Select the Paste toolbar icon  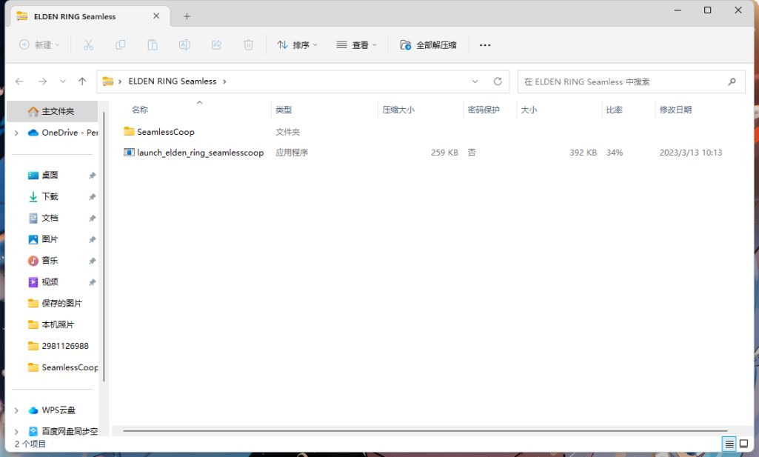coord(151,44)
